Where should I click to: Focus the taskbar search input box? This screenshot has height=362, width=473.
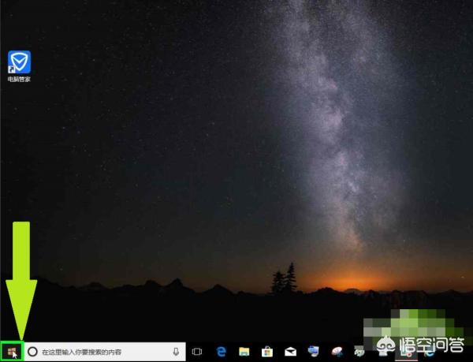pos(105,352)
